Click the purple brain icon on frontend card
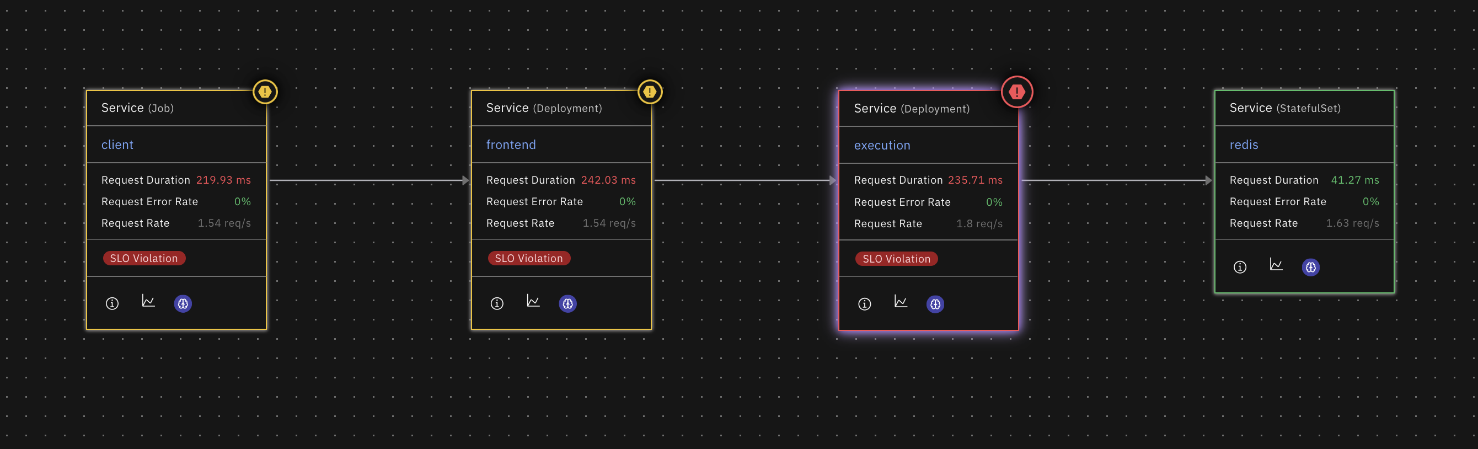The height and width of the screenshot is (449, 1478). coord(567,304)
